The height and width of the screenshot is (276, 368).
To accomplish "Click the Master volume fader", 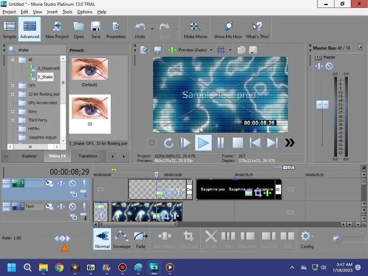I will [322, 105].
